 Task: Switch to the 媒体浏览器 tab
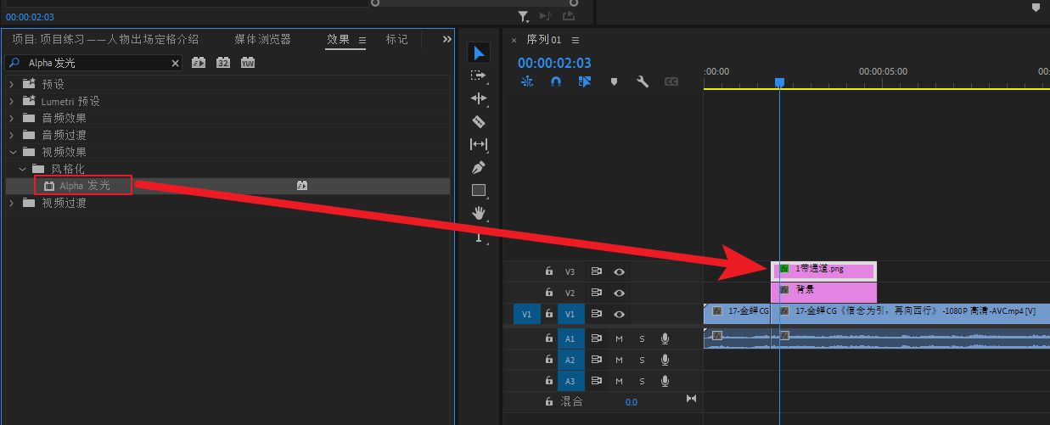coord(262,39)
